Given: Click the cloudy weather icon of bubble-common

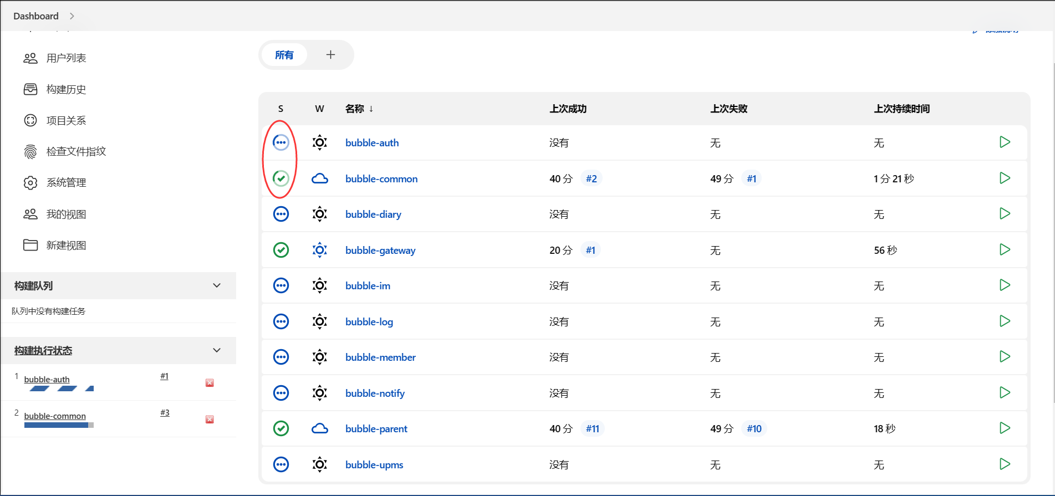Looking at the screenshot, I should [320, 178].
